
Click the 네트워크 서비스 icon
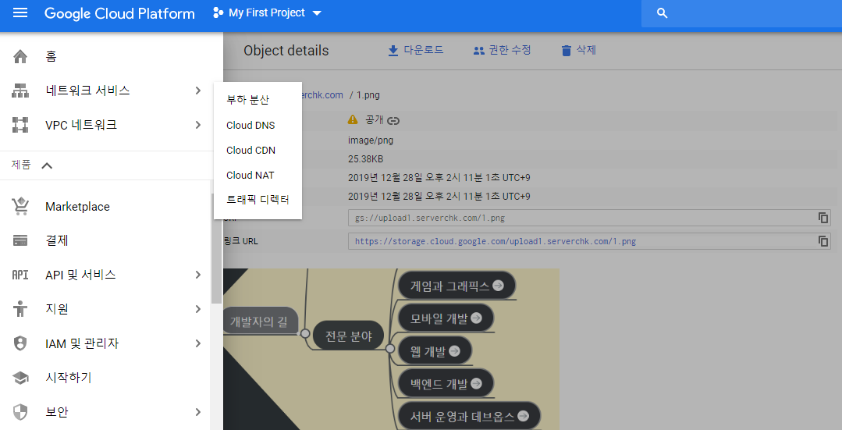(20, 91)
